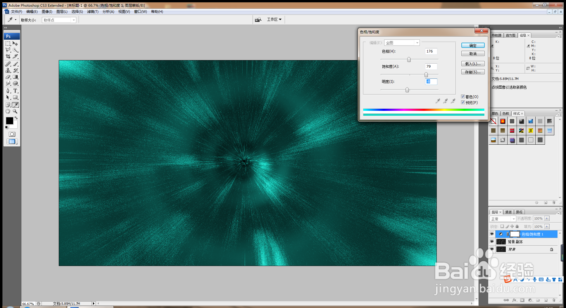
Task: Select the Horizontal Type tool
Action: click(x=15, y=91)
